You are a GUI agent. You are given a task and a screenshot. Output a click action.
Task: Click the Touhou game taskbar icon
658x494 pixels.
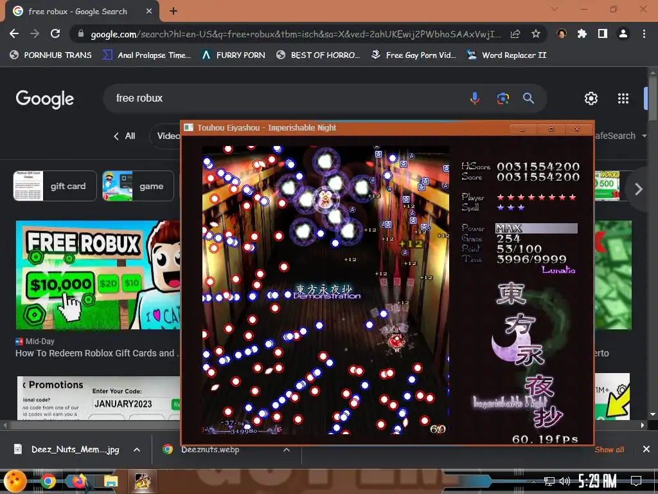pos(143,481)
